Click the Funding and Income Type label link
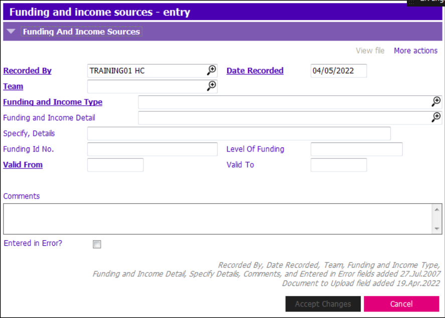 click(x=53, y=102)
